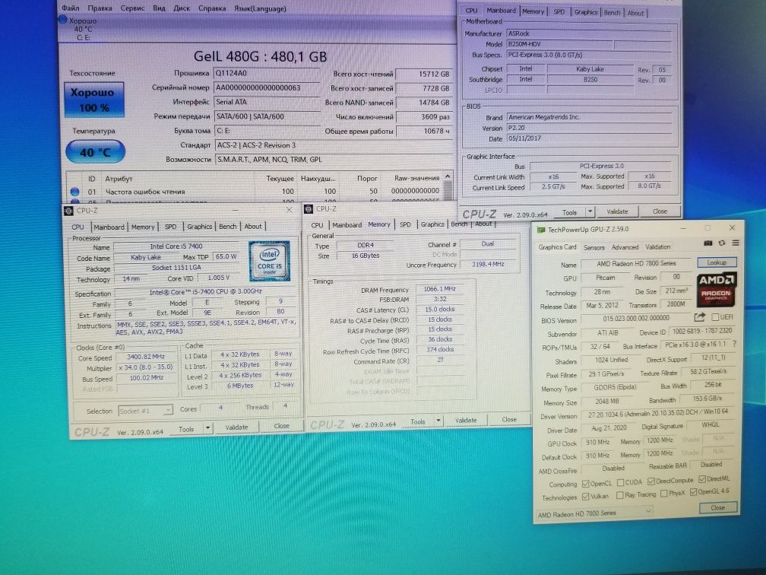Toggle the OpenCL checkbox
This screenshot has width=766, height=575.
tap(585, 484)
